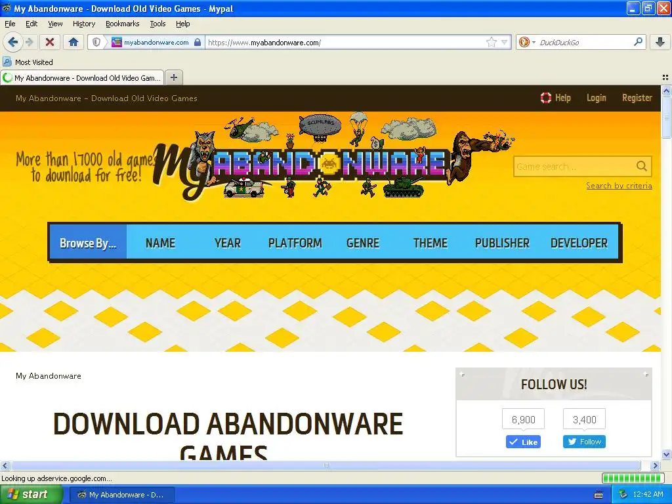This screenshot has width=672, height=504.
Task: Click the Twitter Follow button
Action: pyautogui.click(x=584, y=442)
